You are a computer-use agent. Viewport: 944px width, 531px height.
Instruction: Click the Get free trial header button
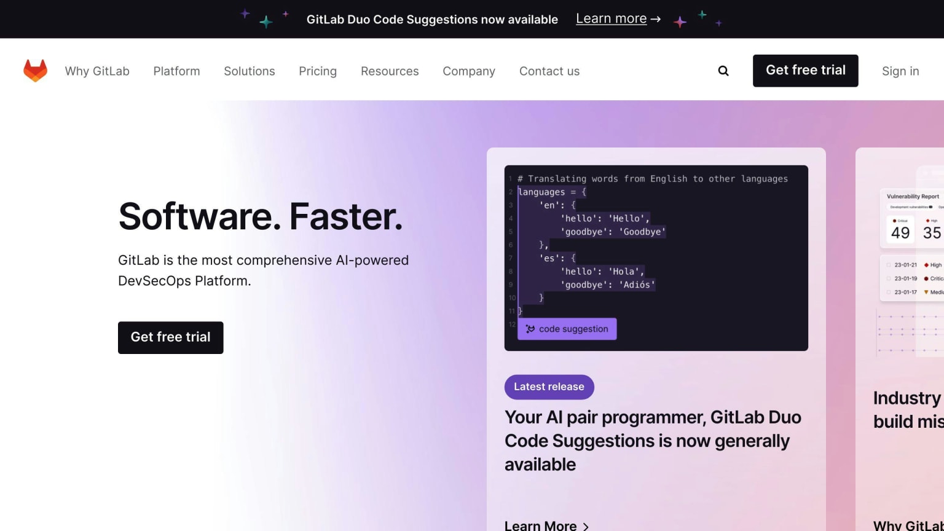(805, 71)
